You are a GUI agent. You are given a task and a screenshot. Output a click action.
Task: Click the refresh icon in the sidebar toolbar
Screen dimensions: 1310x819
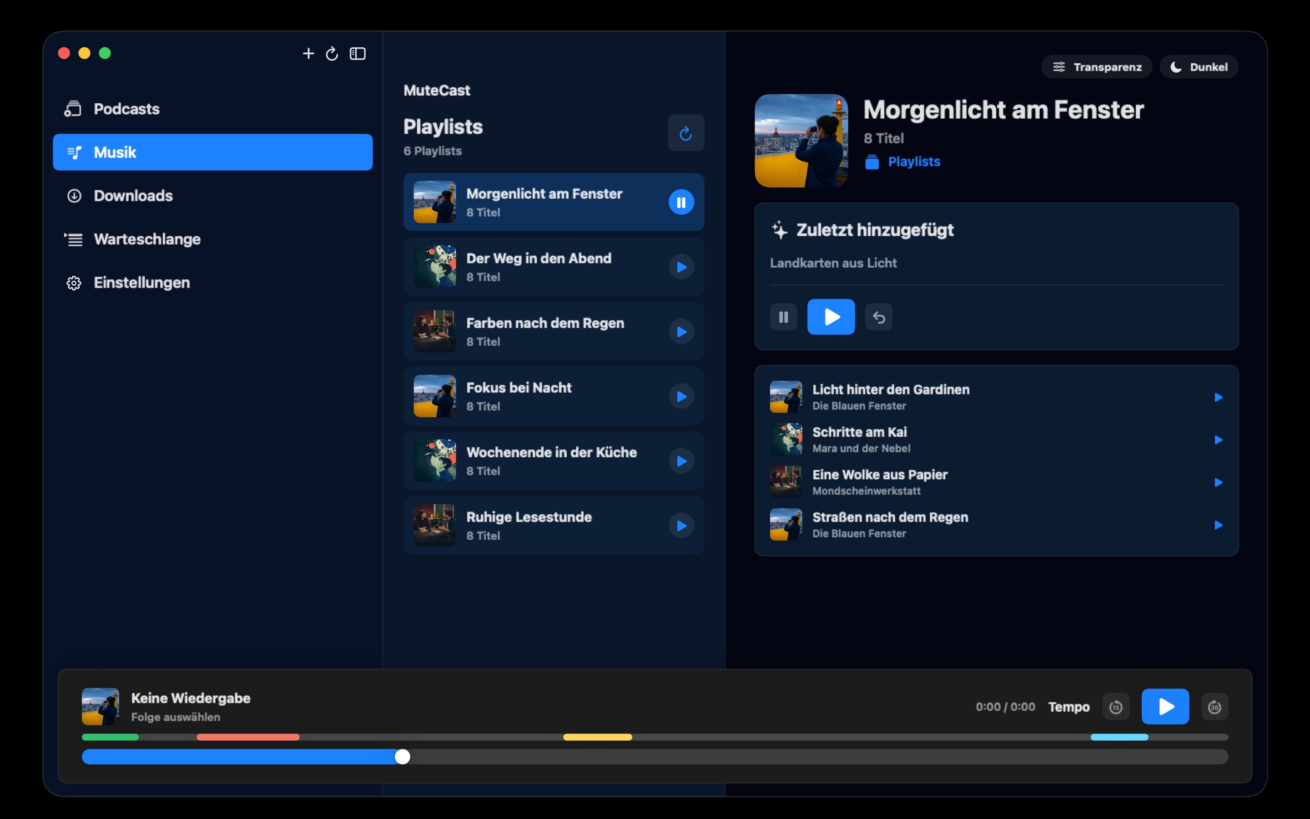point(332,53)
